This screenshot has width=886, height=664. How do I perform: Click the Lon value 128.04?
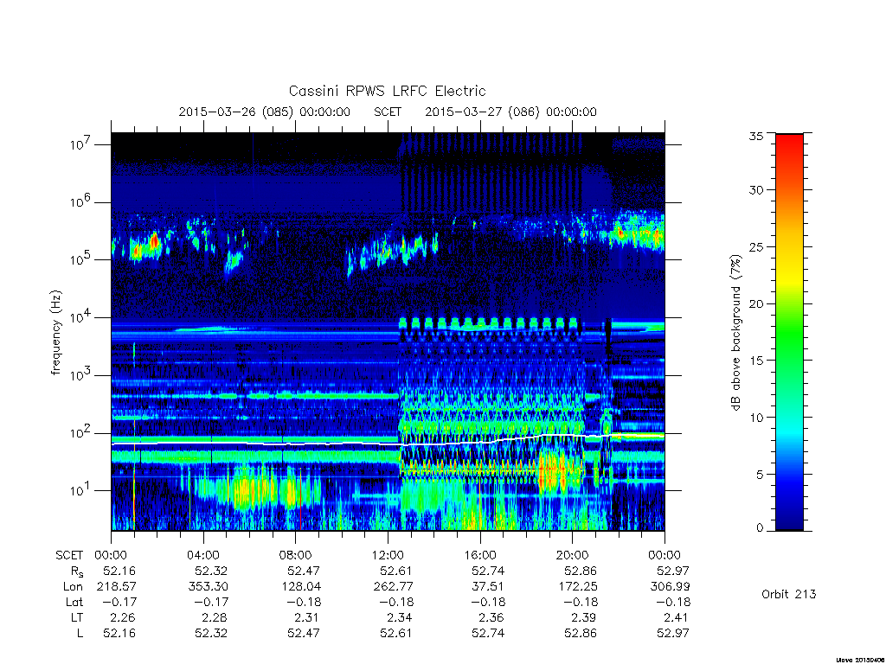pyautogui.click(x=301, y=587)
